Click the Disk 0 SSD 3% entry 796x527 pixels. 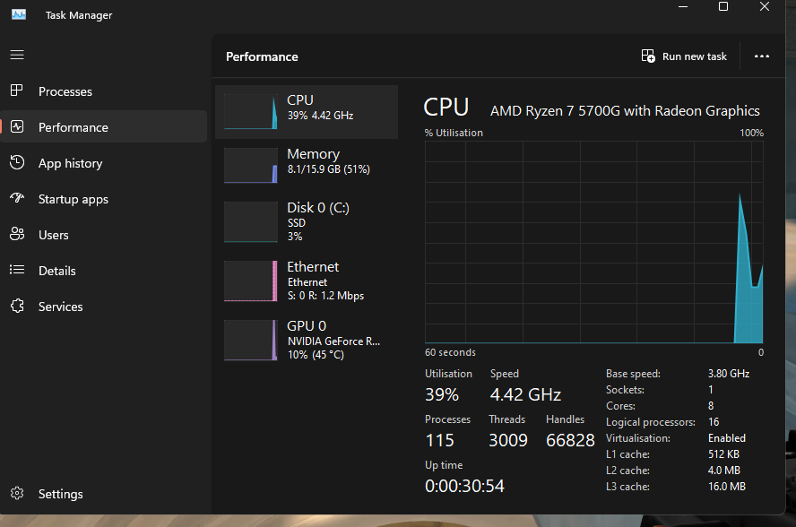coord(307,222)
